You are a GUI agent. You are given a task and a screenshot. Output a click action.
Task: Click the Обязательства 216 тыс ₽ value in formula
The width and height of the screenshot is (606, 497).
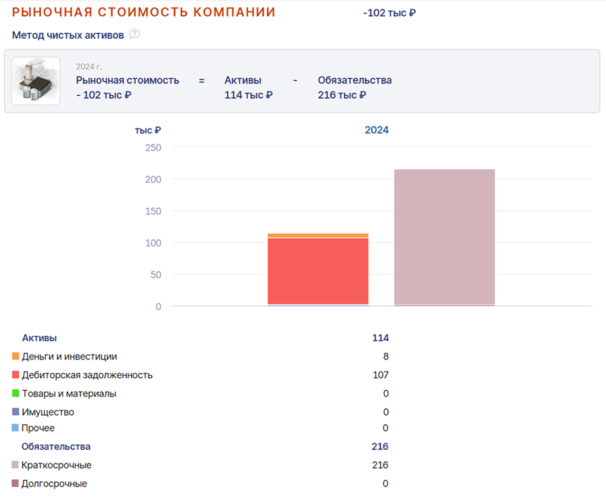point(342,95)
